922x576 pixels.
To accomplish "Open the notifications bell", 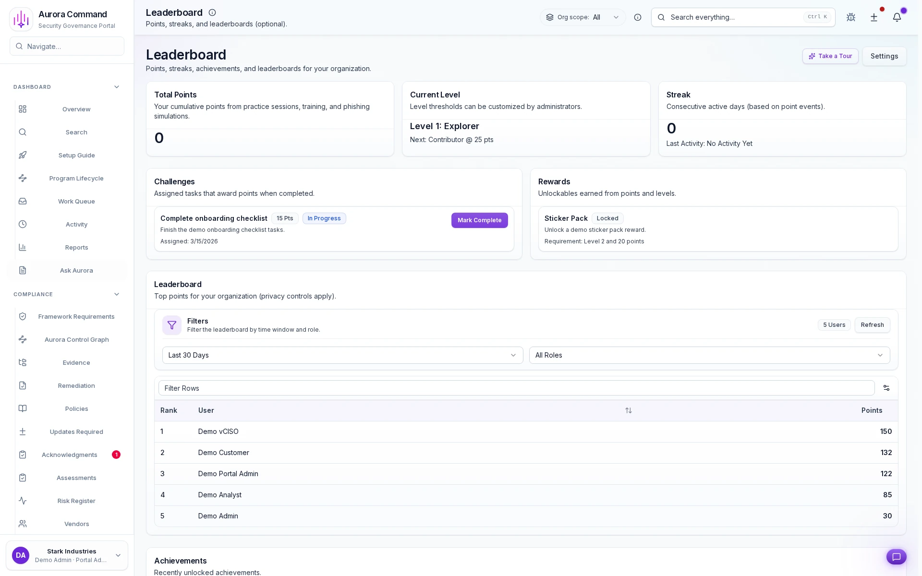I will [x=897, y=17].
